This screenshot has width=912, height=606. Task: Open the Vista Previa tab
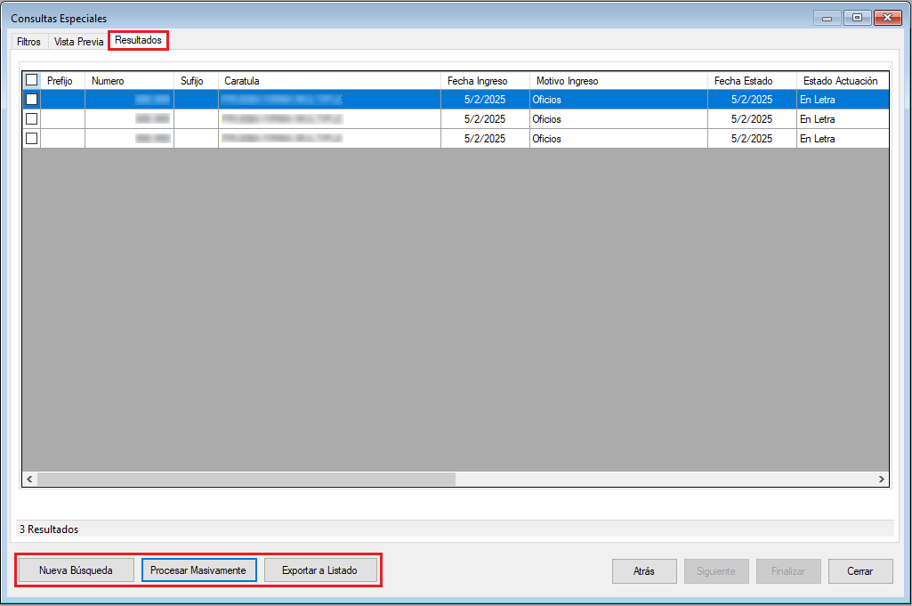78,42
